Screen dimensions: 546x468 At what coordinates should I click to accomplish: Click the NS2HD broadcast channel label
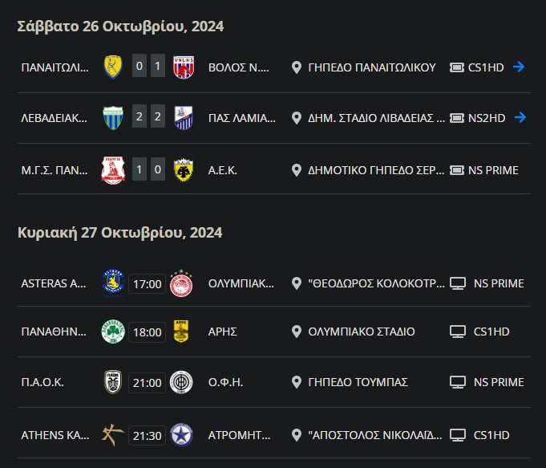pos(487,118)
